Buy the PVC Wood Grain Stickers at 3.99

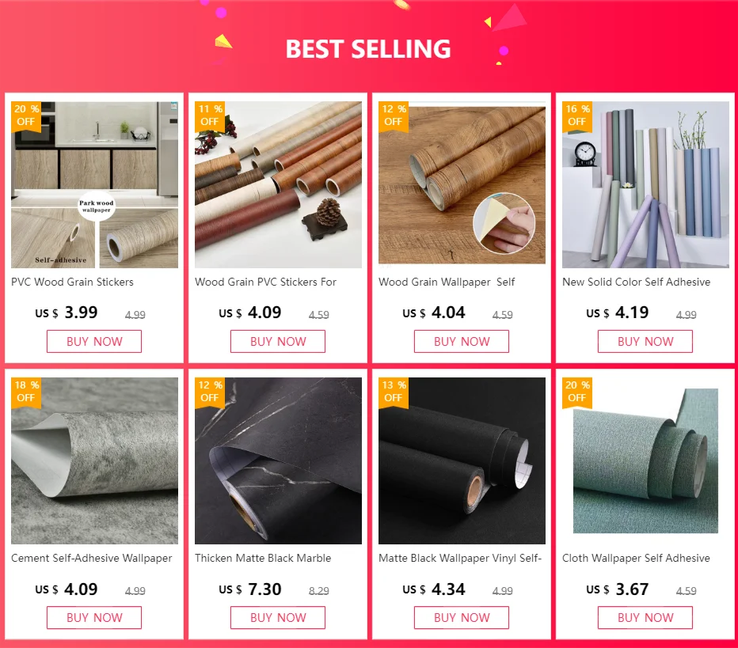click(94, 341)
